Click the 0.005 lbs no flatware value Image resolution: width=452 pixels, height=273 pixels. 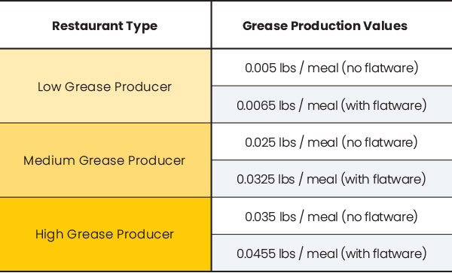pos(331,68)
